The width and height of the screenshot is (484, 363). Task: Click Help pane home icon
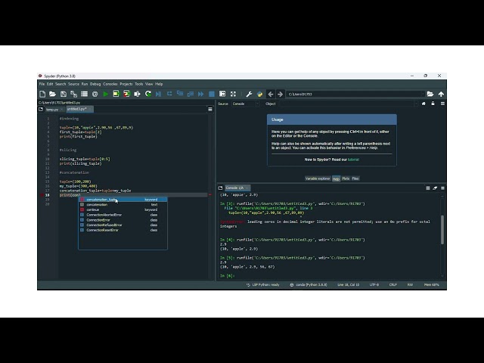click(x=423, y=104)
